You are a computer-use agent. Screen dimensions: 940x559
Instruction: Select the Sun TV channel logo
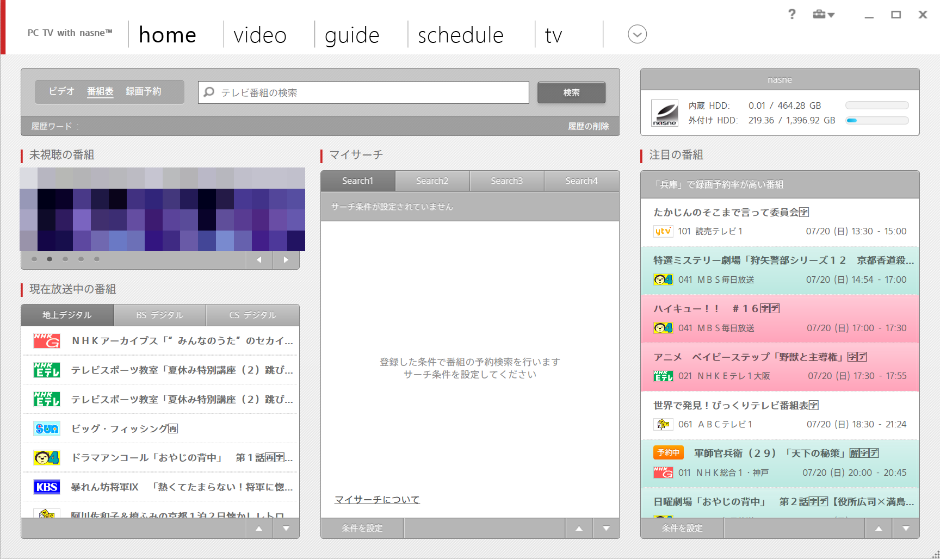(x=47, y=429)
